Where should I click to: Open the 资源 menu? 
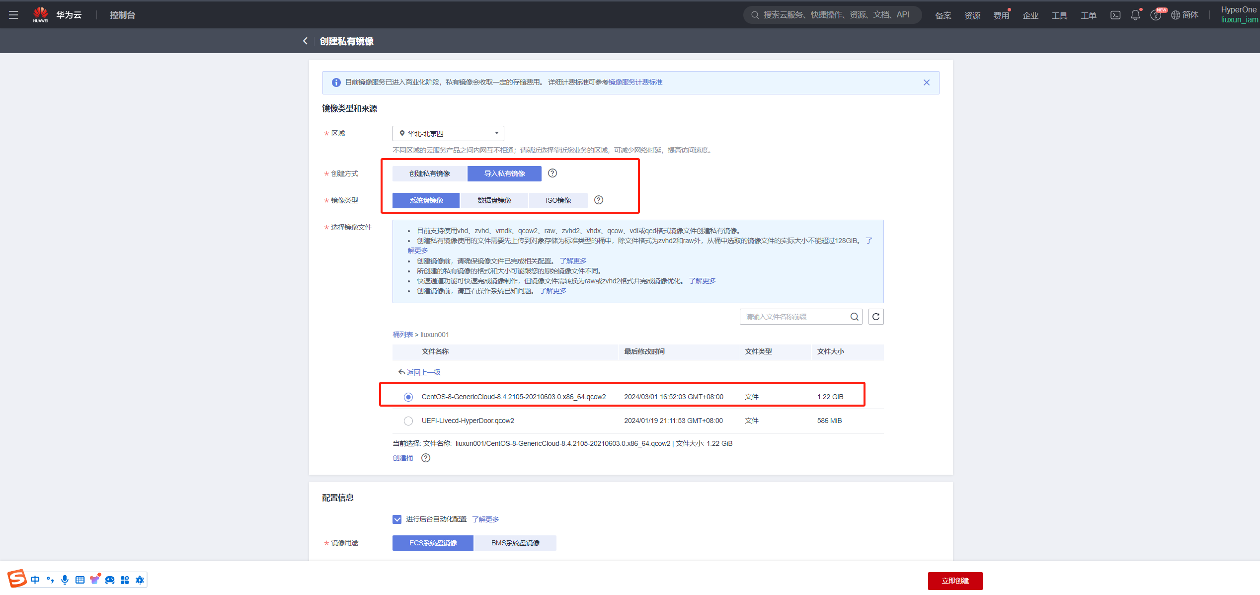(x=972, y=15)
